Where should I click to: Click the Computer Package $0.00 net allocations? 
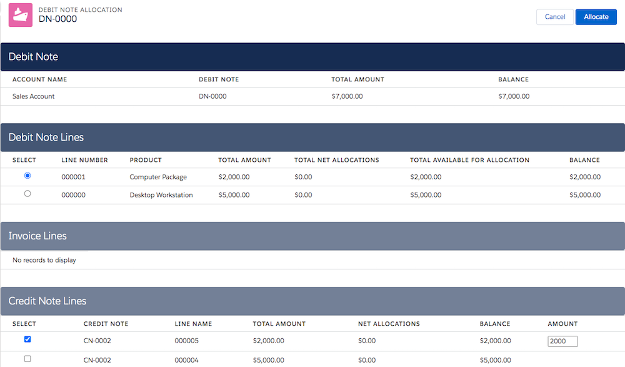[x=303, y=177]
